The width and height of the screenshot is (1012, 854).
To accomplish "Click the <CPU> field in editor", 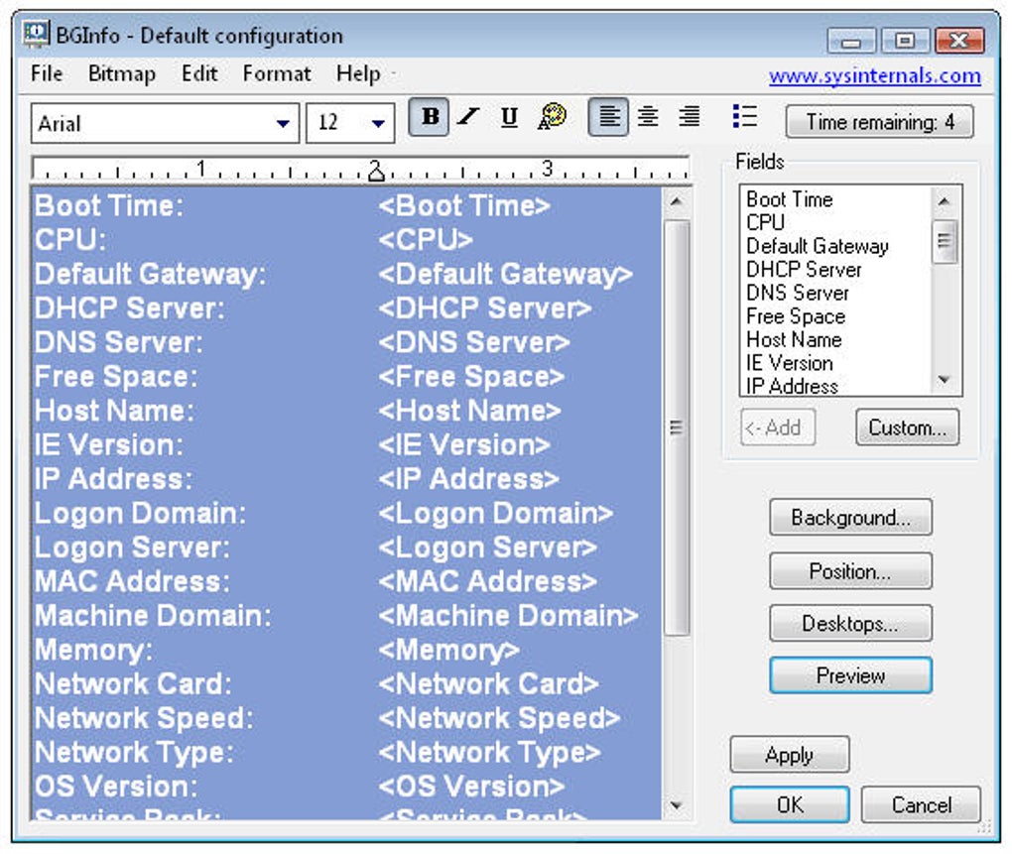I will click(x=426, y=240).
